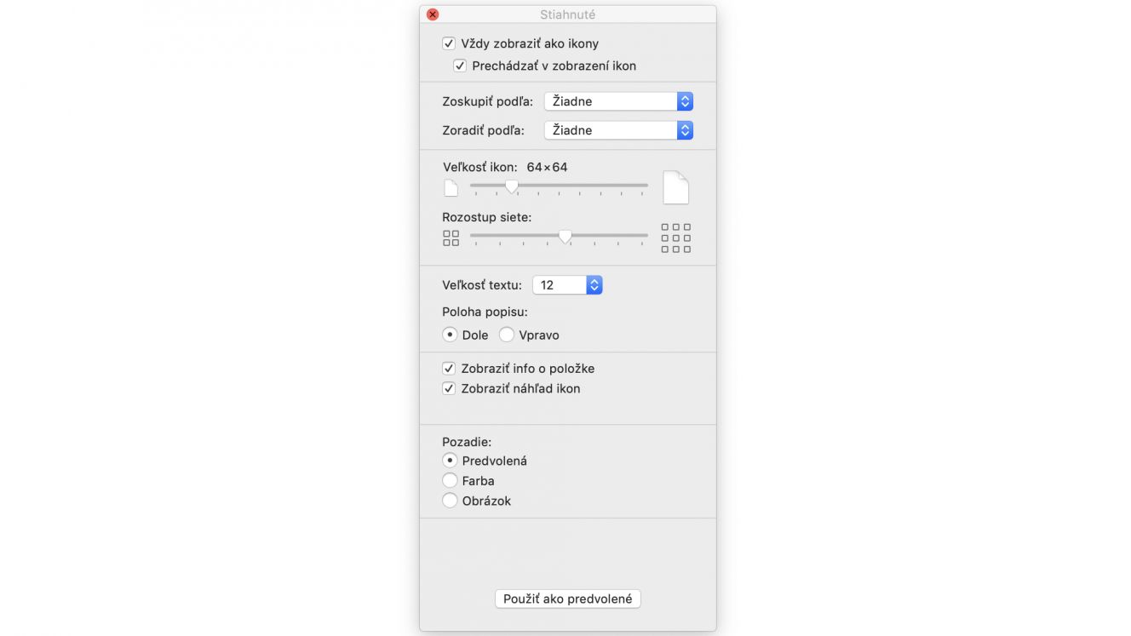
Task: Toggle Prechádzať v zobrazení ikon checkbox
Action: pyautogui.click(x=460, y=66)
